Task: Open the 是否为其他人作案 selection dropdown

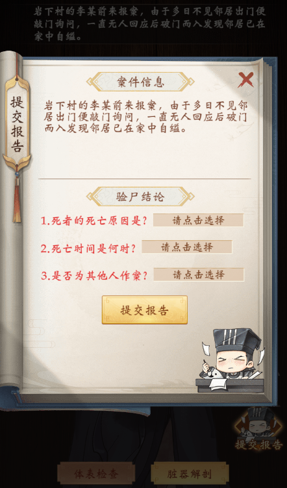Action: [x=199, y=274]
